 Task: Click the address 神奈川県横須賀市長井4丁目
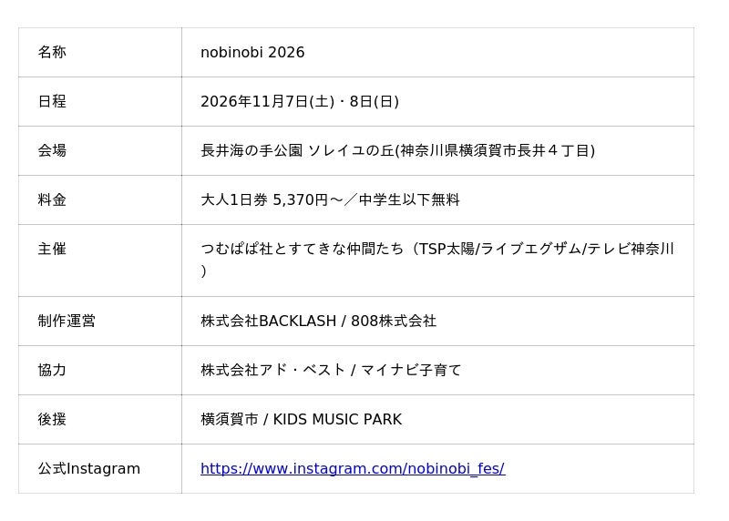[x=495, y=150]
